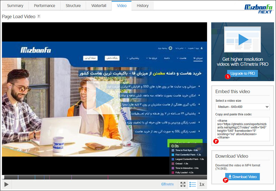
Task: Click Time to Interactive legend entry
Action: tap(185, 168)
